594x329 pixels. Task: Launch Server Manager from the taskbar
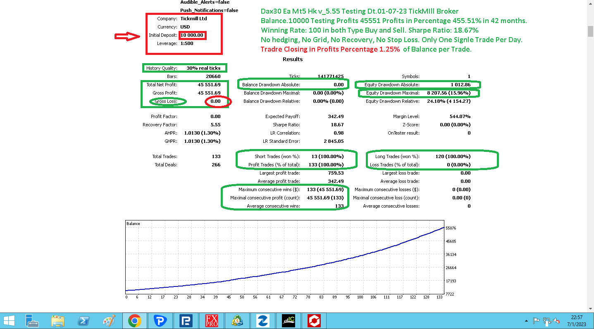tap(31, 321)
